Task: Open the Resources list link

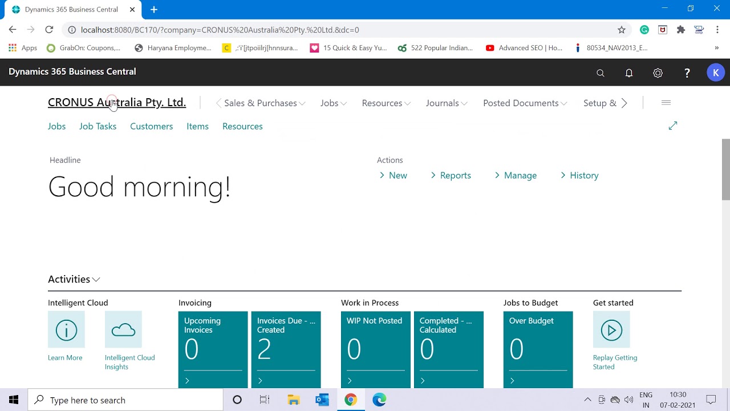Action: (242, 126)
